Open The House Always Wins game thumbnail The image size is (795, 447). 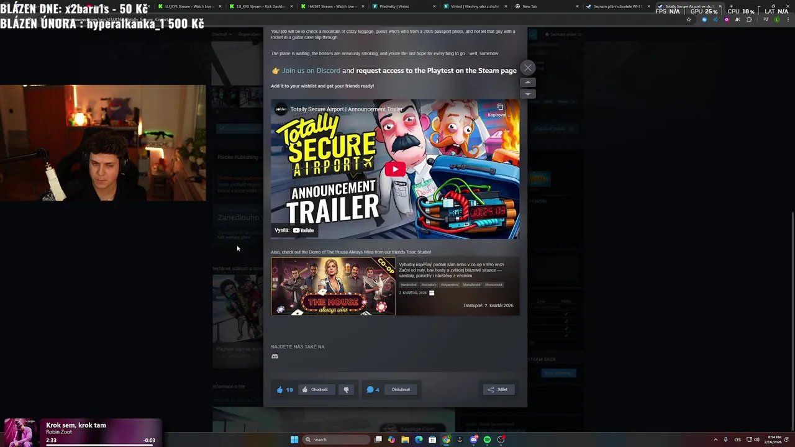pyautogui.click(x=333, y=286)
